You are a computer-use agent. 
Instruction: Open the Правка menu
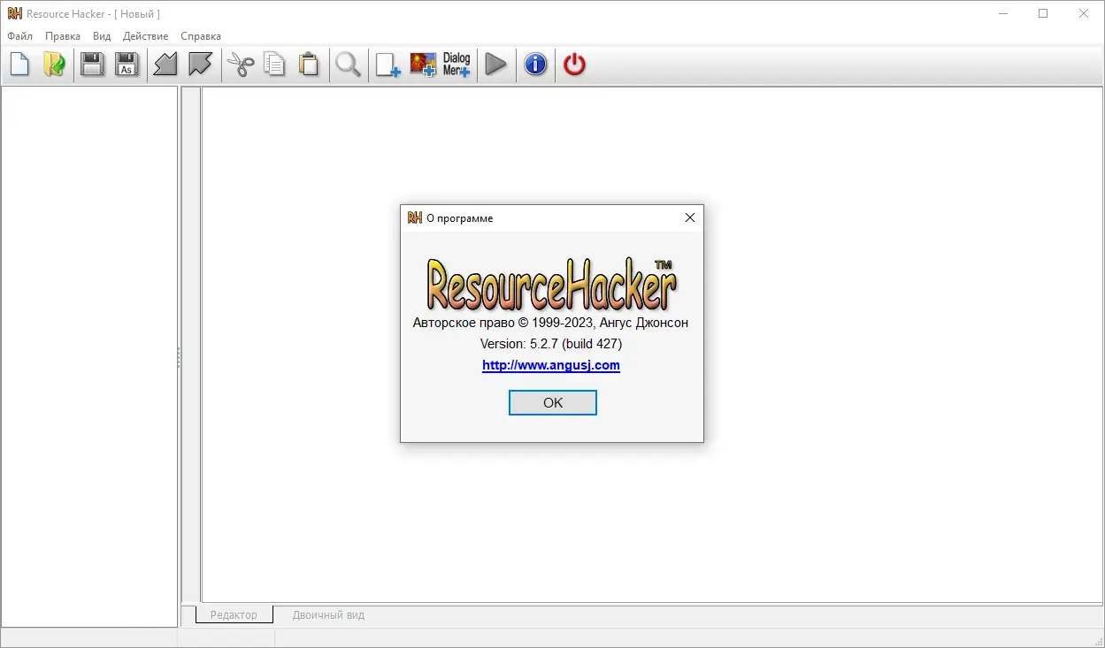[63, 36]
